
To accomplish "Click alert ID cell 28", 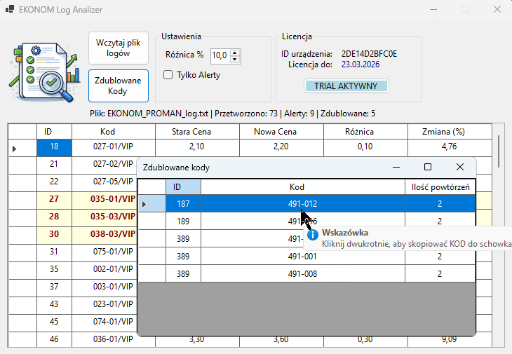I will pos(54,217).
